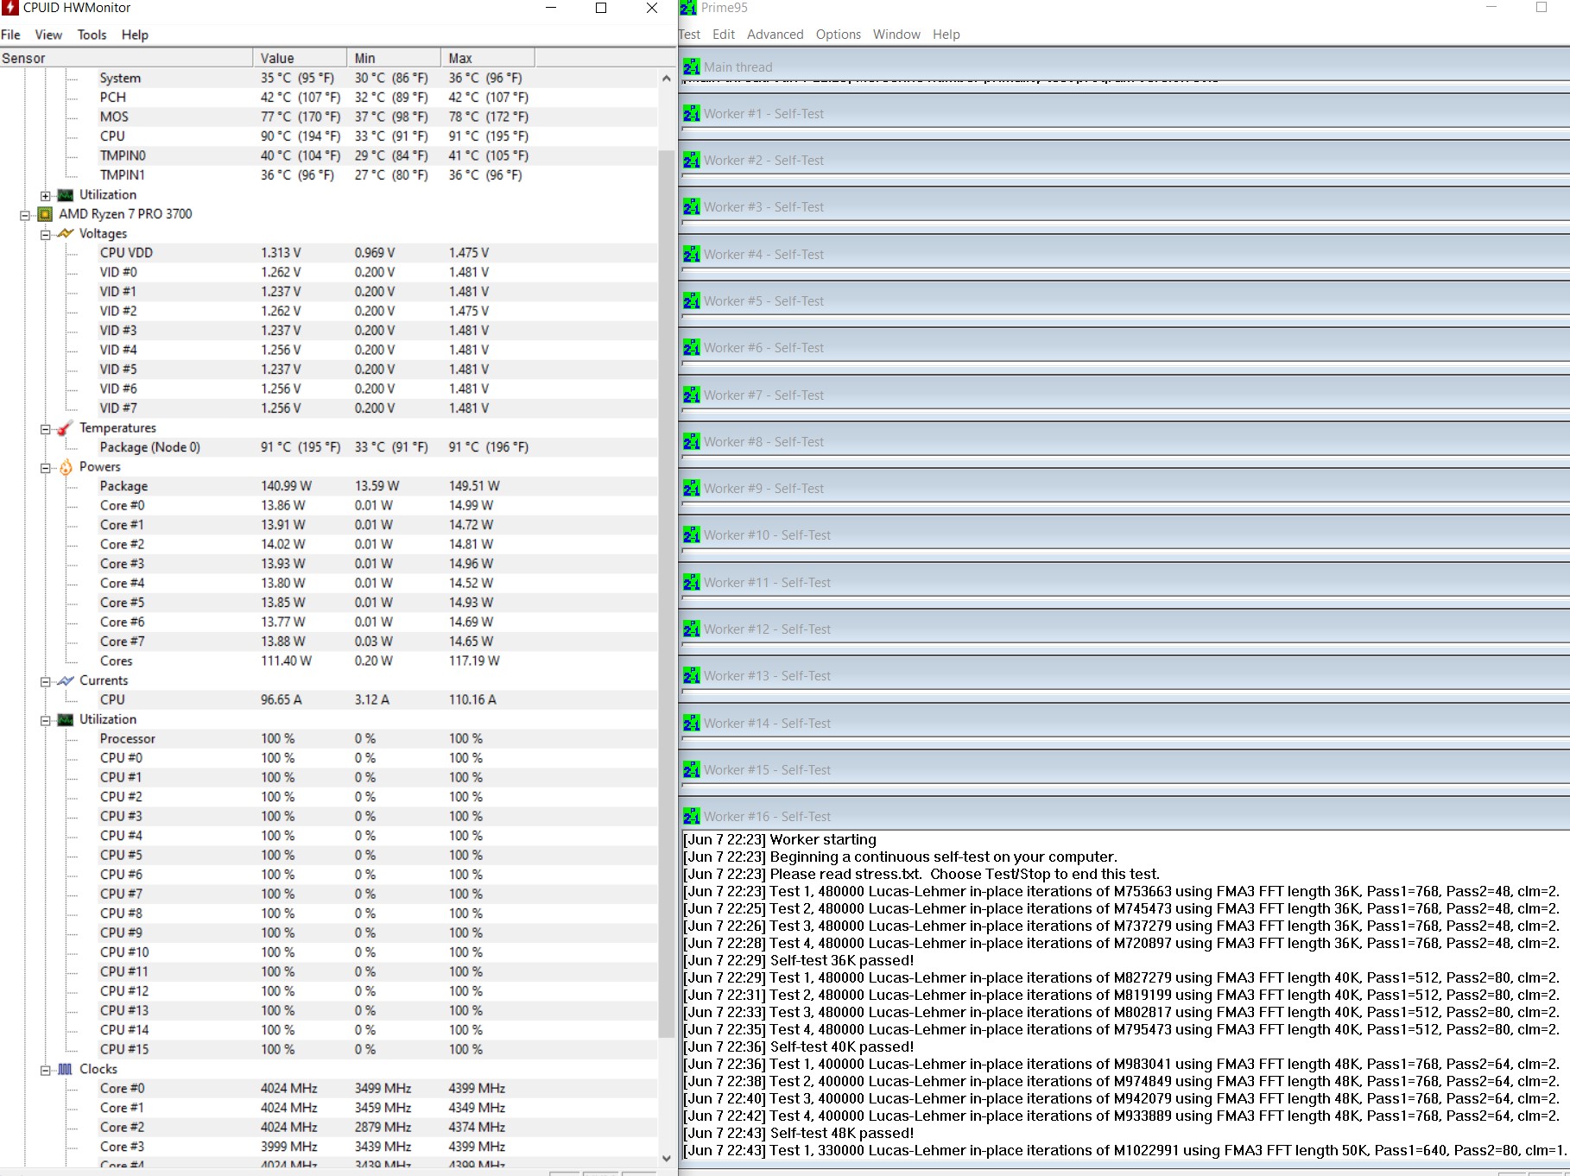Click the Value column header
Screen dimensions: 1570x1176
coord(300,58)
